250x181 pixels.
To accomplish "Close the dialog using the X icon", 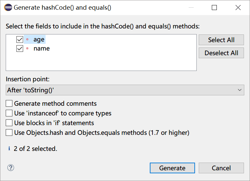I will tap(238, 7).
